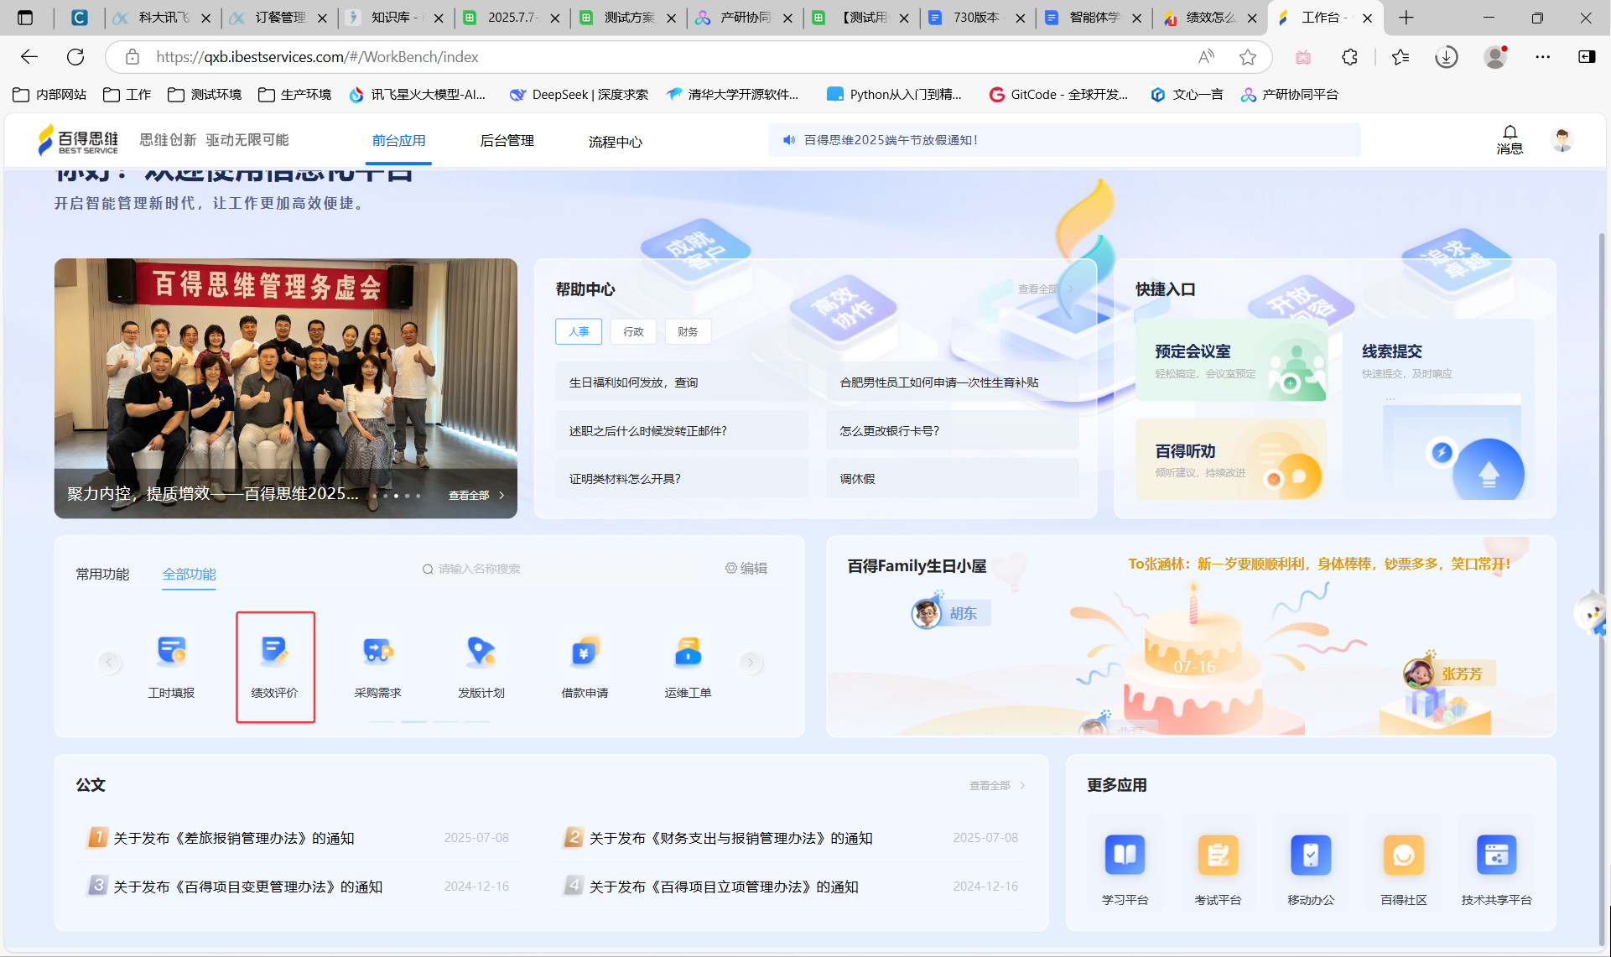Open 关于发布《百得项目立项管理办法》的通知
Viewport: 1611px width, 957px height.
coord(724,887)
